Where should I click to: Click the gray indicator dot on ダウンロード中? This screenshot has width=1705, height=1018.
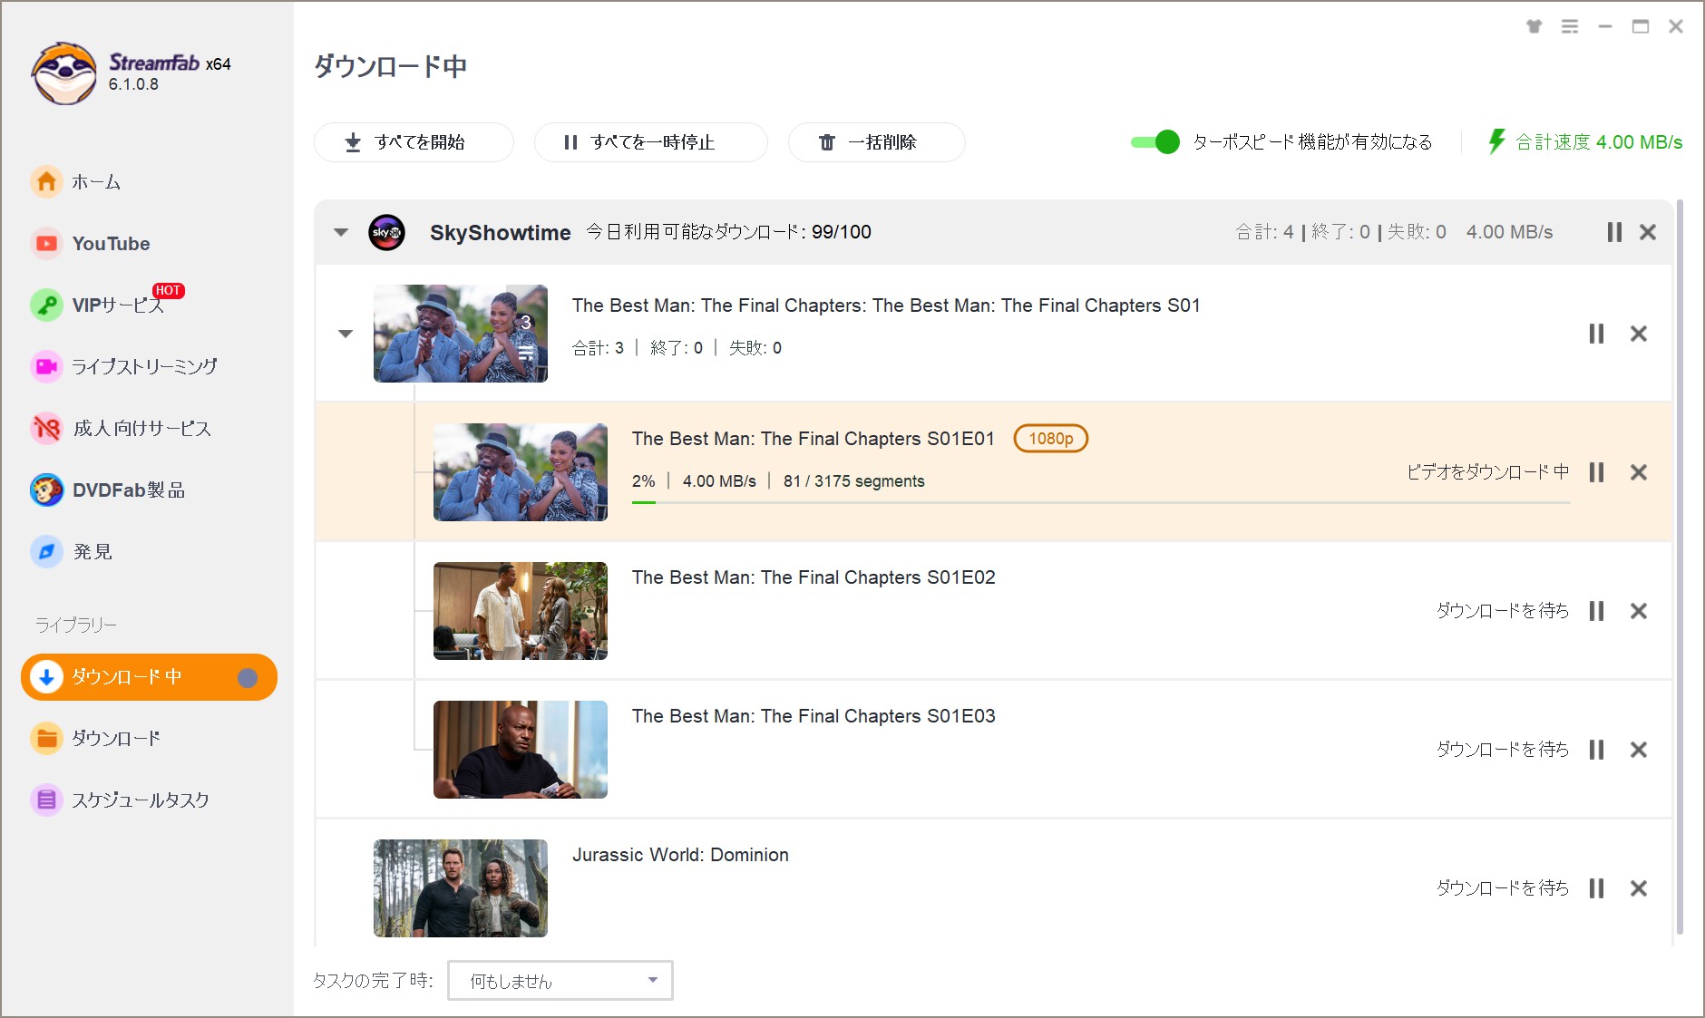(x=248, y=678)
